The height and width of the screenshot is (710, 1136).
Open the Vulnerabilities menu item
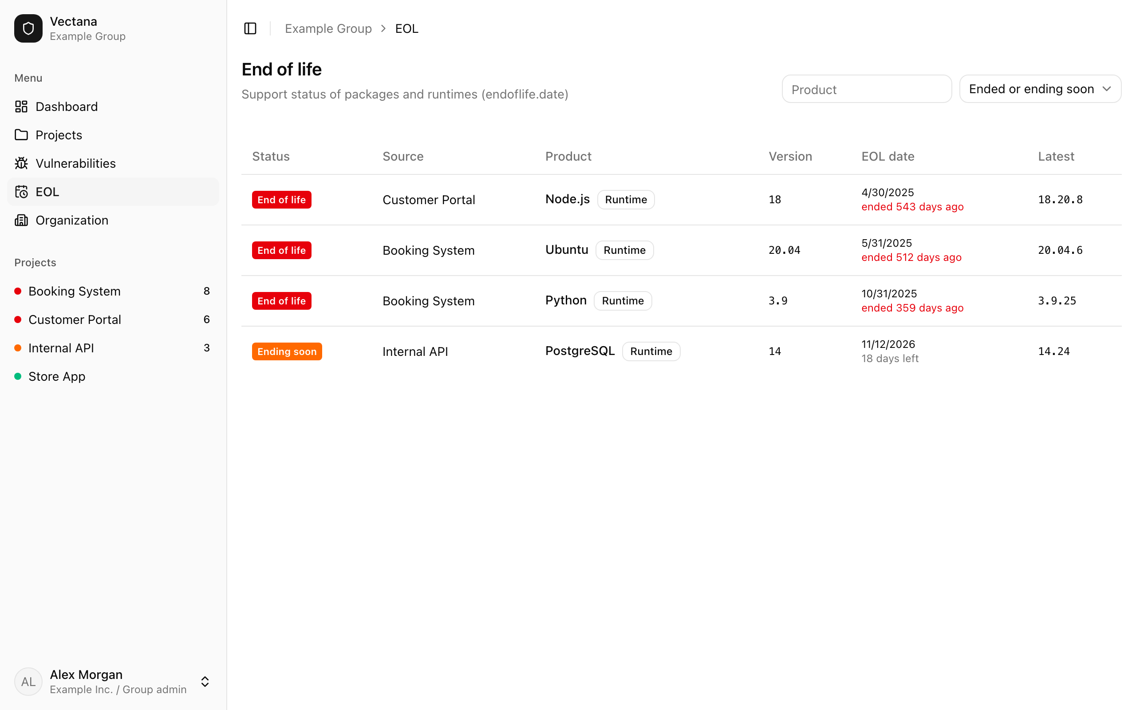113,163
